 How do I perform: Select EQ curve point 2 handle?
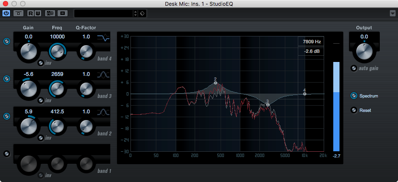[x=215, y=83]
